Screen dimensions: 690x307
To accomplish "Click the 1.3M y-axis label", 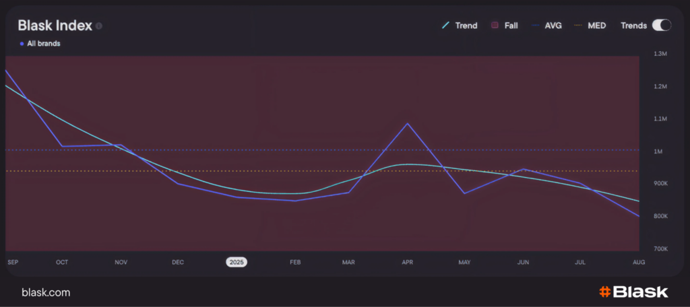I will pyautogui.click(x=660, y=54).
